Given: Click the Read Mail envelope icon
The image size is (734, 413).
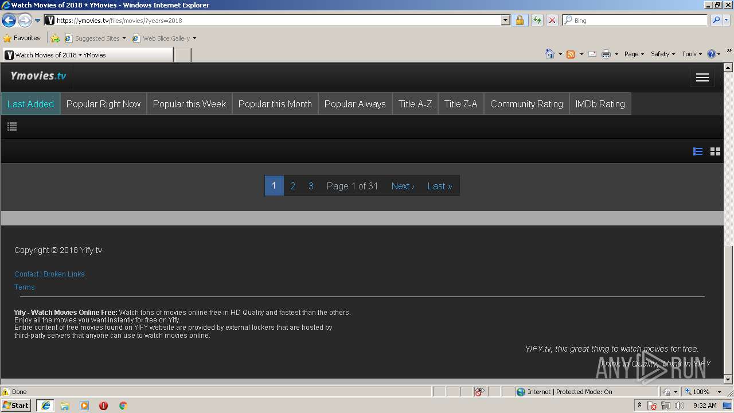Looking at the screenshot, I should click(592, 54).
